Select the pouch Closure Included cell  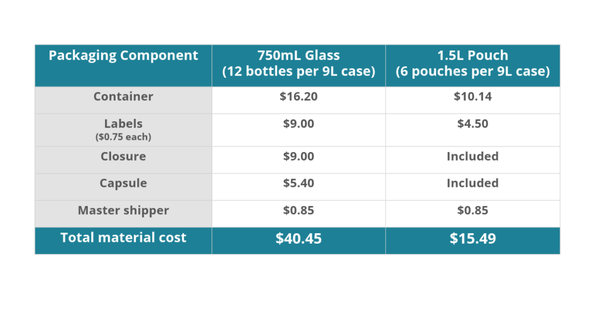473,160
